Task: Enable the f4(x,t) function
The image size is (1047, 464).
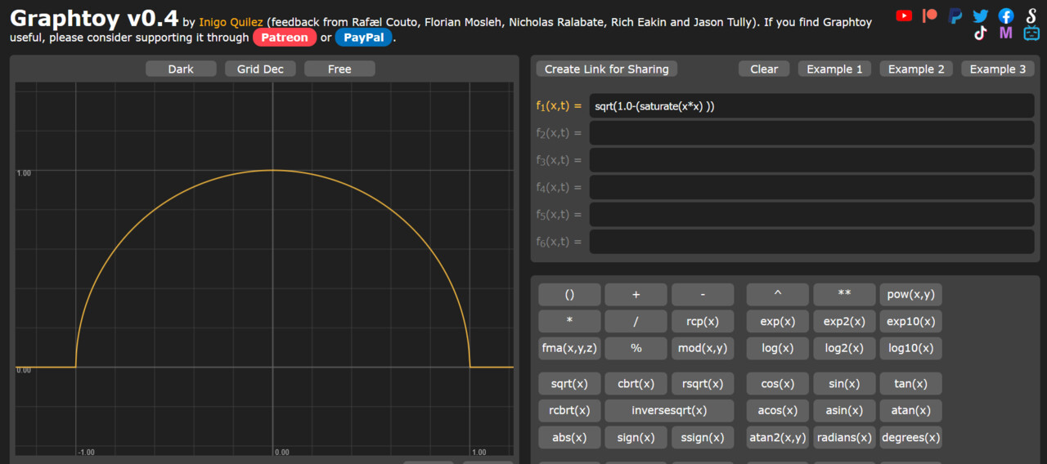Action: coord(559,187)
